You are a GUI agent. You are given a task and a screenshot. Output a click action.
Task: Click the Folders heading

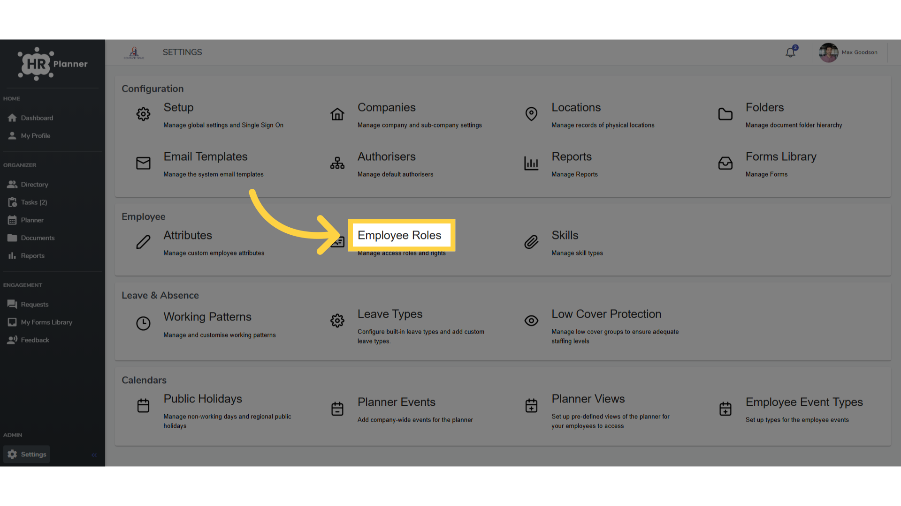(765, 107)
